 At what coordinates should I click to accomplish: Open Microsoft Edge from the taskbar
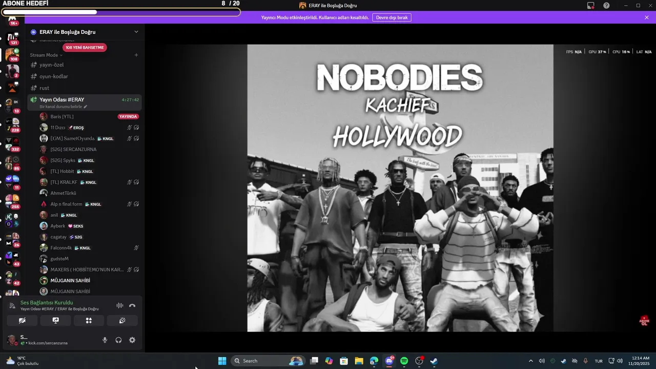point(374,361)
